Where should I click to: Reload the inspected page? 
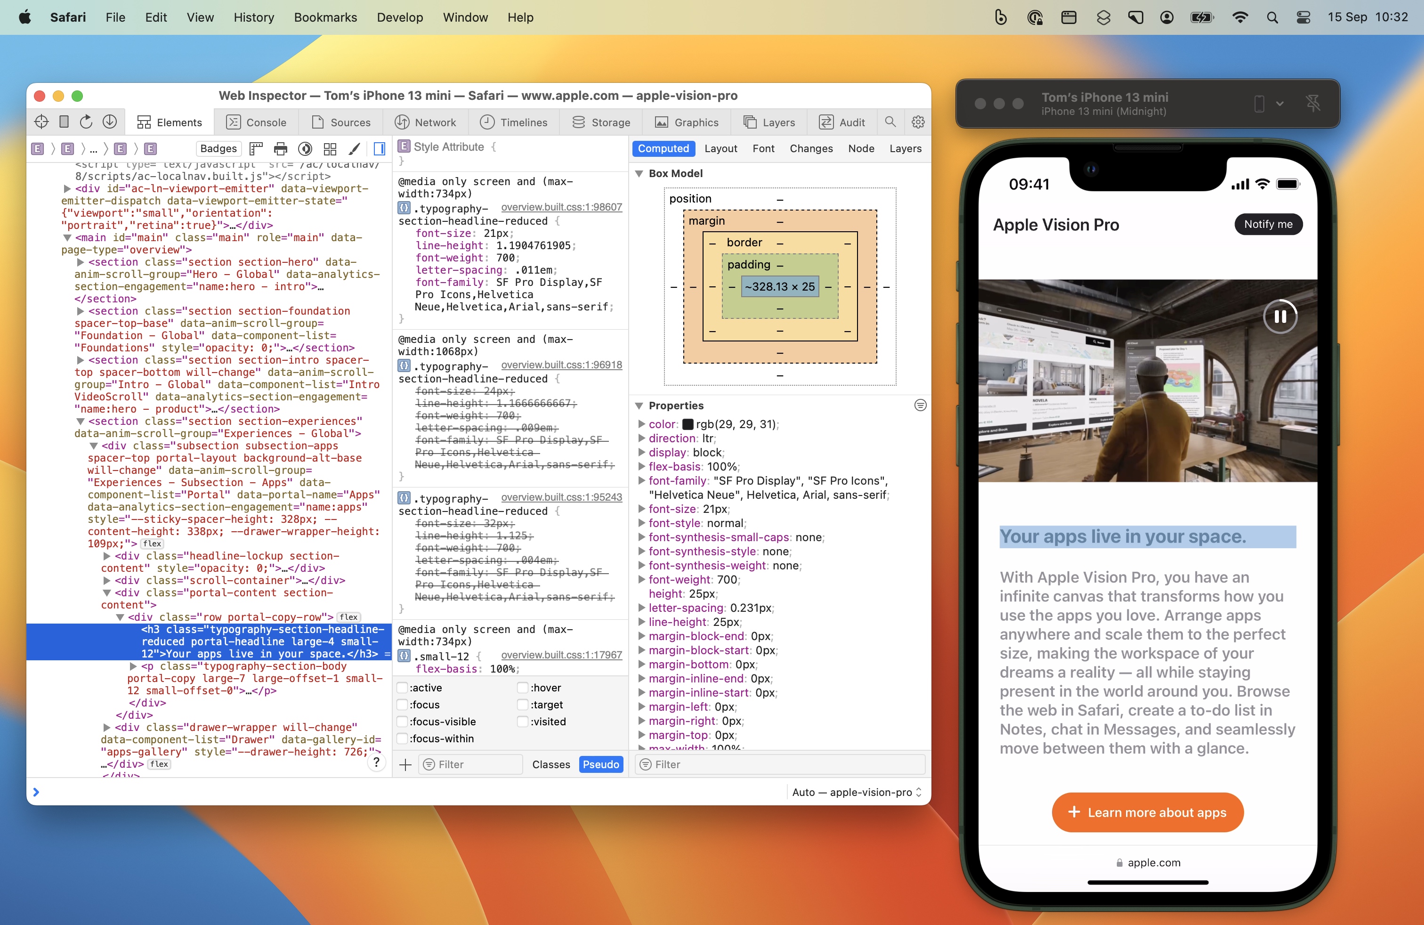pos(86,122)
